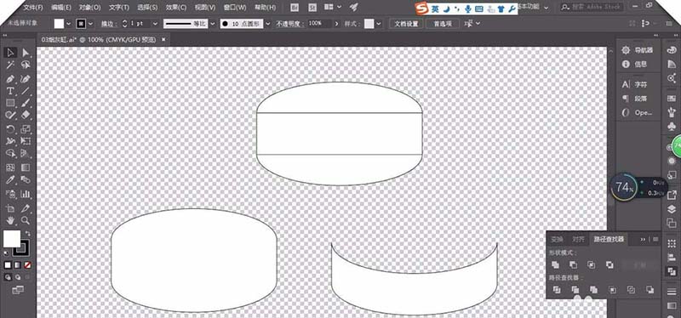Select the Scale tool

[26, 129]
